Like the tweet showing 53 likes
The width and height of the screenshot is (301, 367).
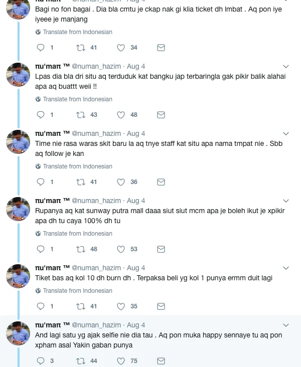(120, 249)
